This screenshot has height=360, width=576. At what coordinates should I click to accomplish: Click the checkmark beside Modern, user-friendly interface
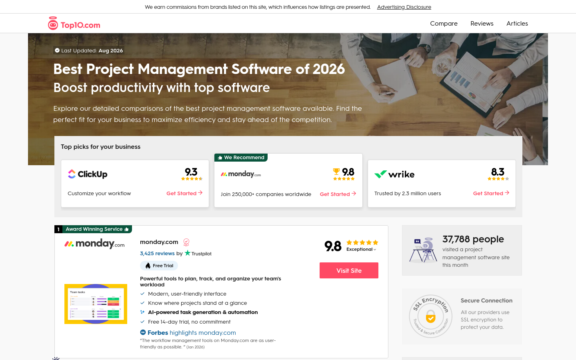[142, 294]
